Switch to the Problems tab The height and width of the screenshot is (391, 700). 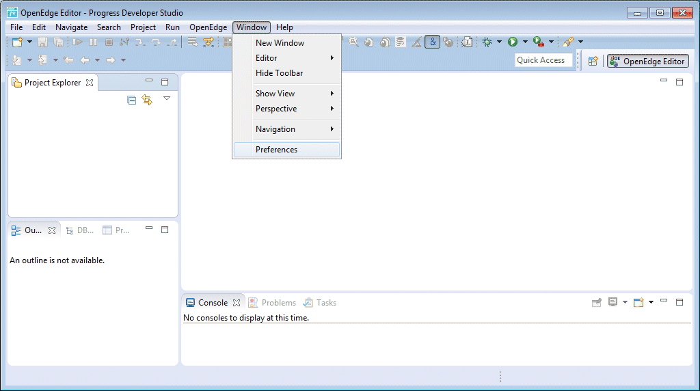pos(272,303)
